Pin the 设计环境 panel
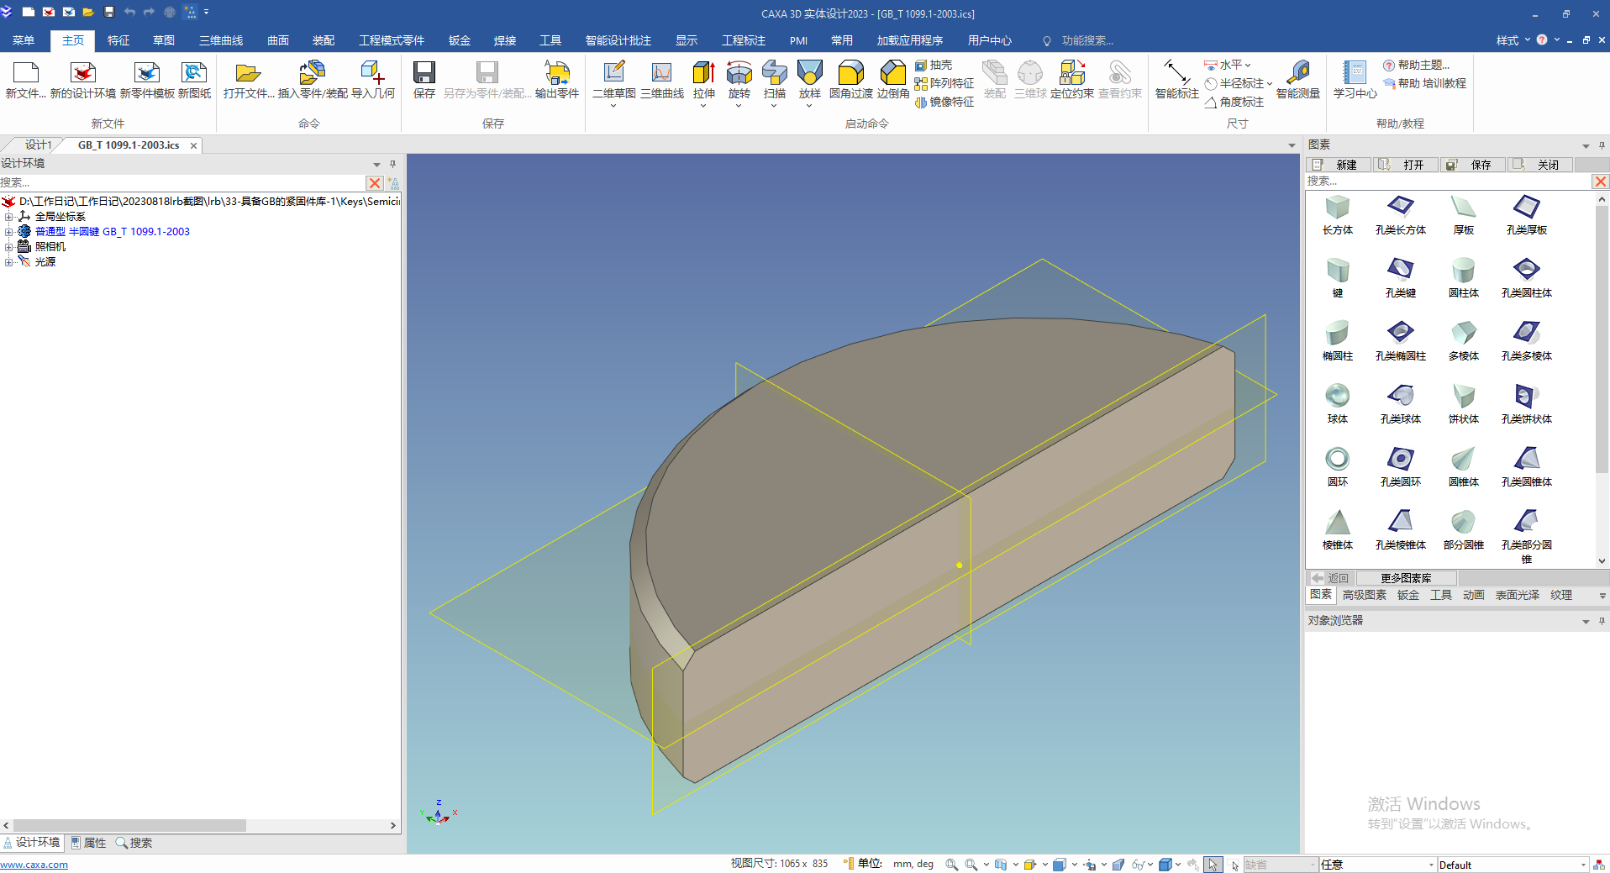This screenshot has height=873, width=1610. pos(392,164)
